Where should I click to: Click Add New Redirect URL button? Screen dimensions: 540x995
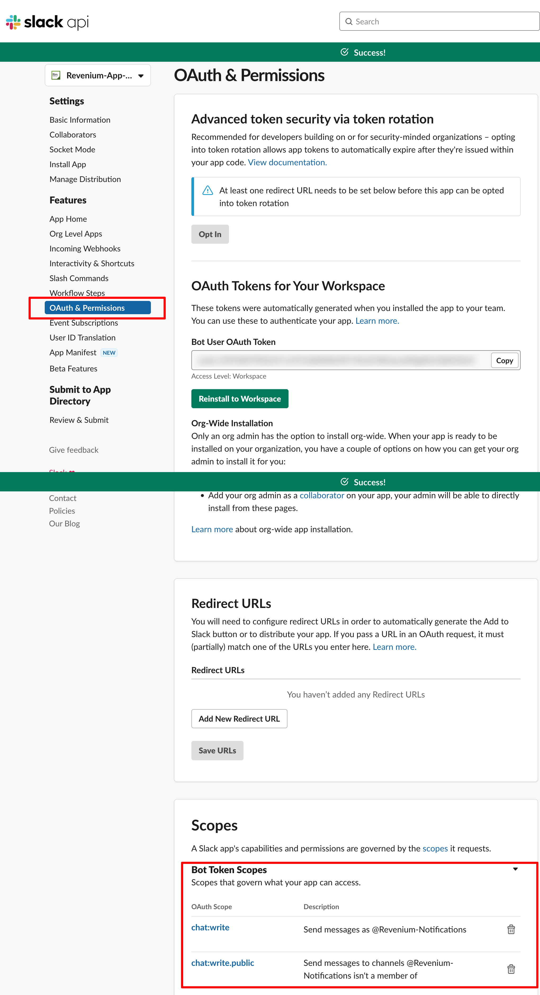click(x=239, y=719)
